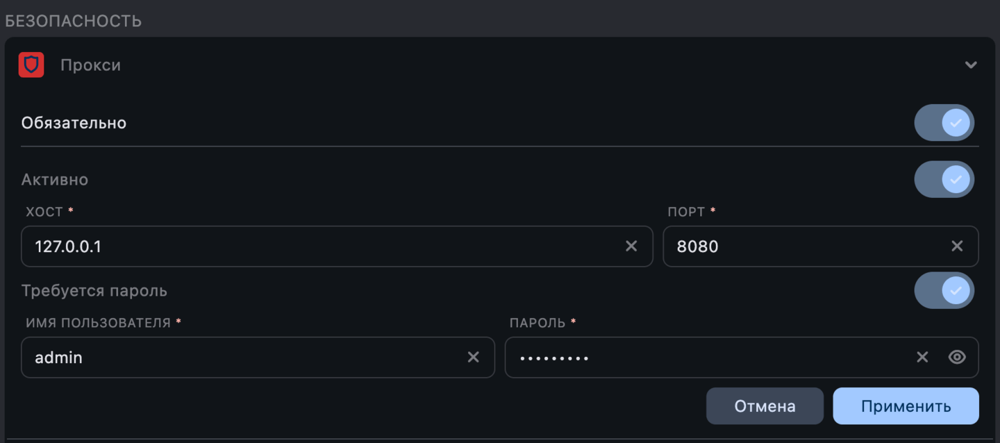Clear the host field value
The height and width of the screenshot is (443, 1000).
pos(631,246)
